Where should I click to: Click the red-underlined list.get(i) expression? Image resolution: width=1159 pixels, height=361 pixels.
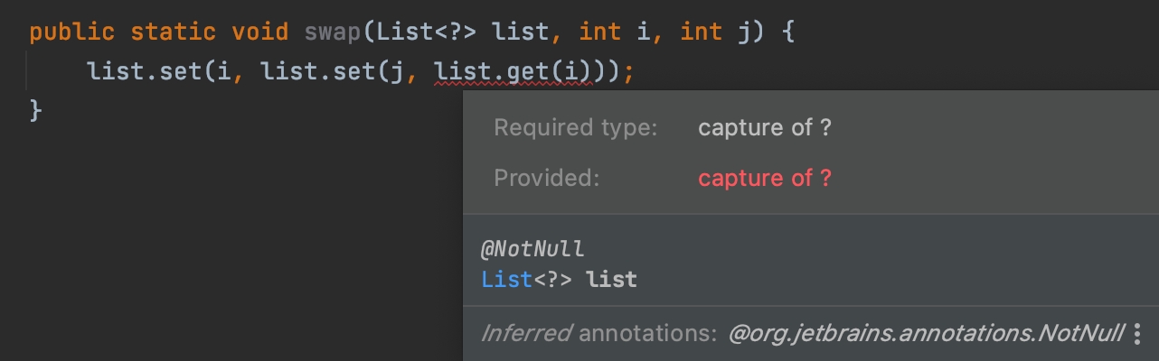[513, 71]
